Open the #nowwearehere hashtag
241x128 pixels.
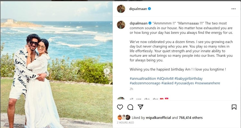point(208,83)
